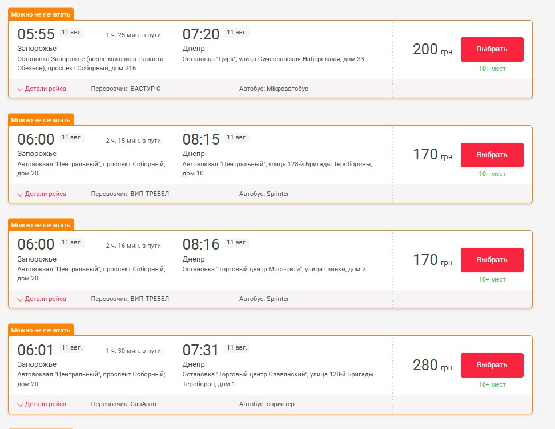Viewport: 555px width, 429px height.
Task: Choose the trip arriving at 08:15
Action: [x=492, y=155]
